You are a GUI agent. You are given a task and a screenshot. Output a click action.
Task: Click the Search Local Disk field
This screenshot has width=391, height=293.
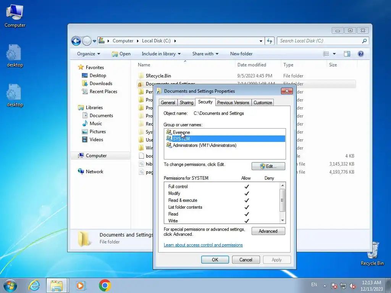click(x=319, y=41)
